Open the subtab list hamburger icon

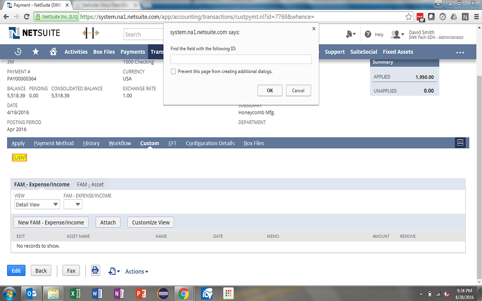(x=460, y=143)
